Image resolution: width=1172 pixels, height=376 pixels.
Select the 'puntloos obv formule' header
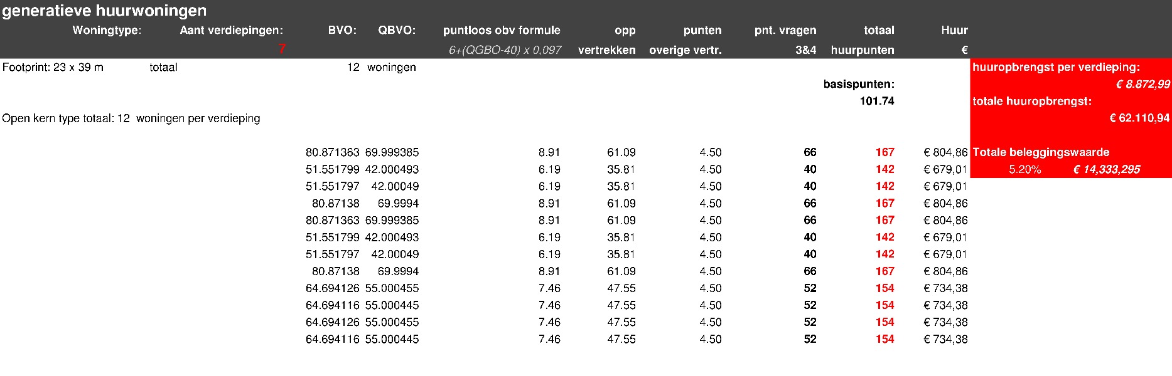[x=502, y=30]
